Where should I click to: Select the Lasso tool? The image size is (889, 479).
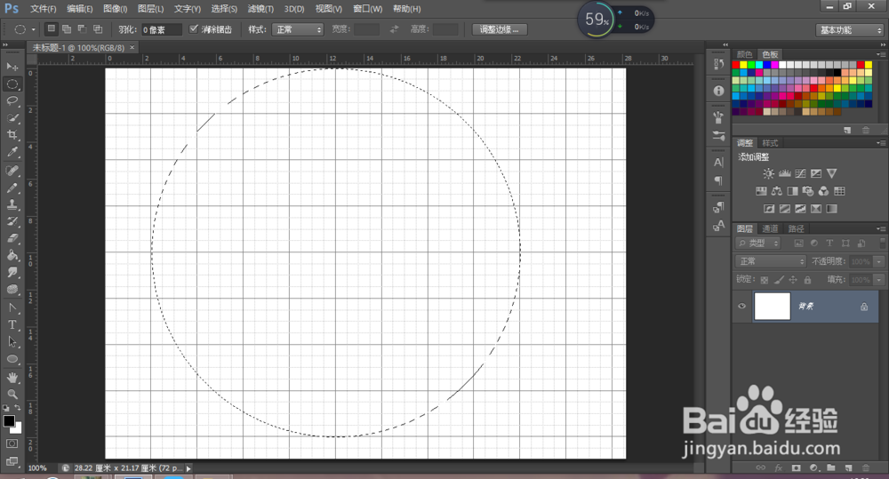[x=12, y=101]
